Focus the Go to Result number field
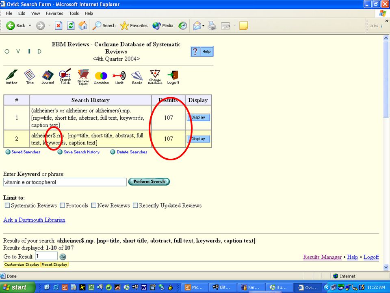The width and height of the screenshot is (390, 293). click(46, 256)
